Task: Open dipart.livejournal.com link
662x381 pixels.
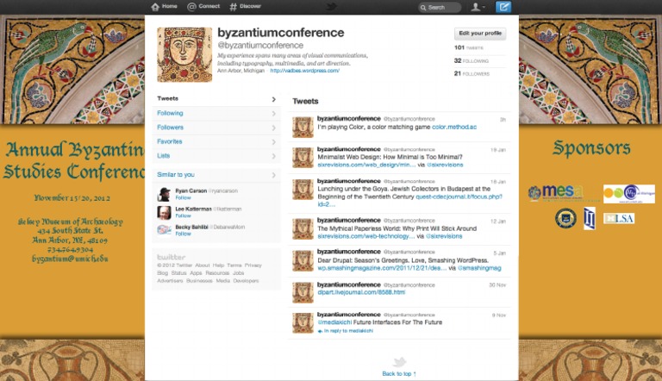Action: (x=361, y=292)
